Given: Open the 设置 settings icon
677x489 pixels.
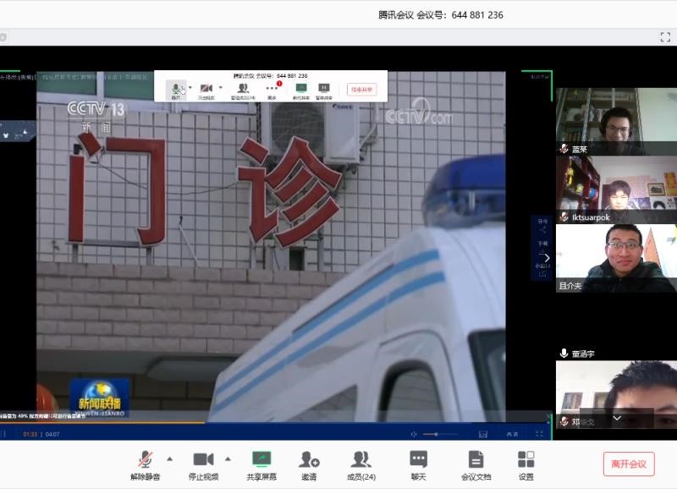Looking at the screenshot, I should tap(526, 464).
